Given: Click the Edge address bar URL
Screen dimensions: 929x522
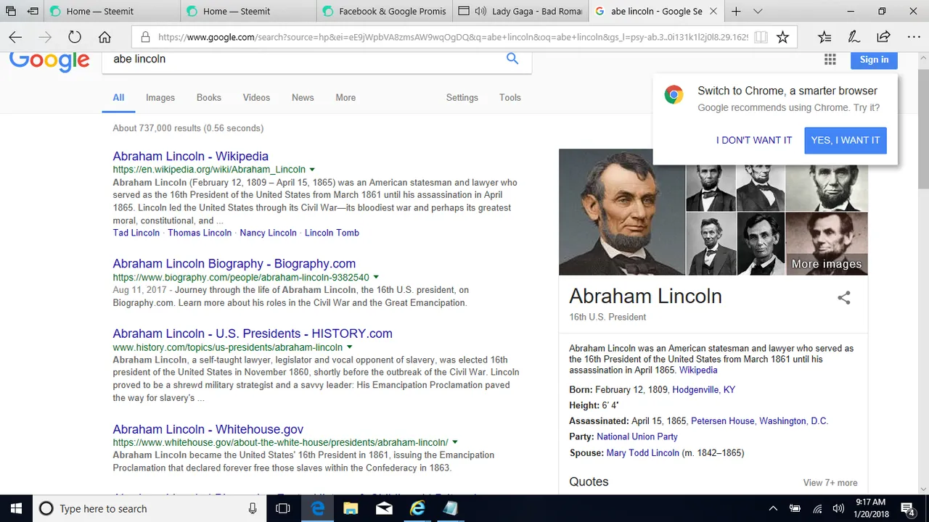Looking at the screenshot, I should pyautogui.click(x=452, y=37).
